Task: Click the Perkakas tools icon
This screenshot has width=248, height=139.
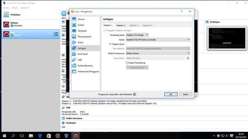Action: tap(6, 15)
